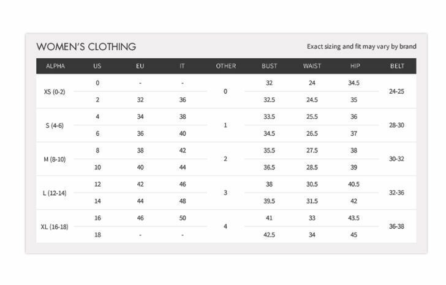
Task: Select the XL (16-18) size row label
Action: pos(55,227)
